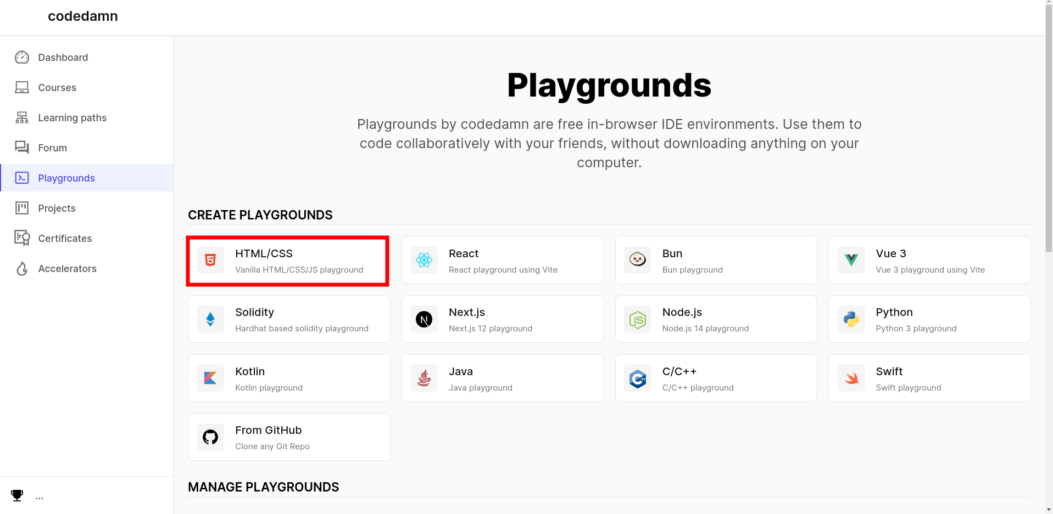Click the HTML5 shield icon

tap(210, 260)
